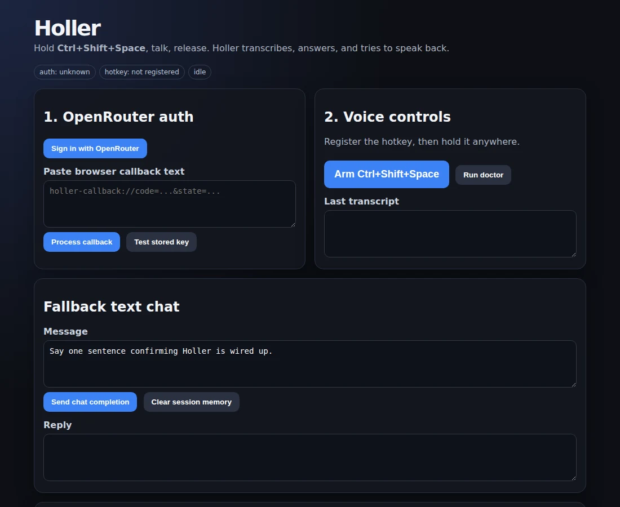The image size is (620, 507).
Task: Click the 'Paste browser callback text' label
Action: click(114, 171)
